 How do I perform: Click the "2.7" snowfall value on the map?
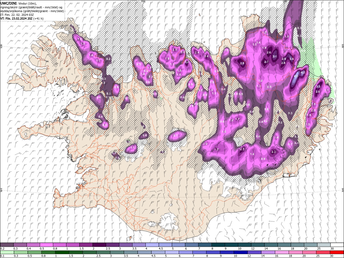(x=266, y=62)
